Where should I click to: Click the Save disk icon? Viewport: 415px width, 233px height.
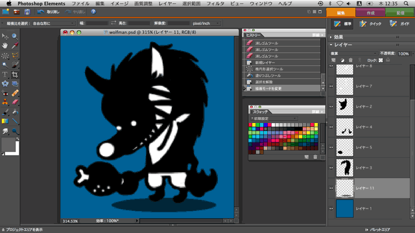click(x=27, y=12)
